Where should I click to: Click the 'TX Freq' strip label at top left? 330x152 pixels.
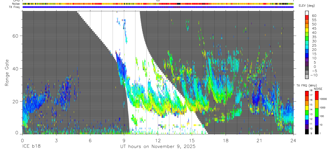(x=15, y=7)
